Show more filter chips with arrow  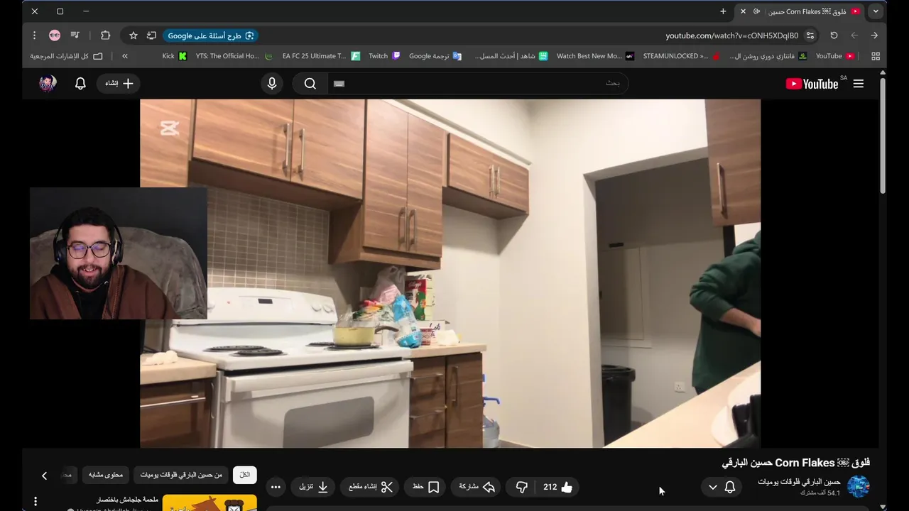pyautogui.click(x=44, y=476)
